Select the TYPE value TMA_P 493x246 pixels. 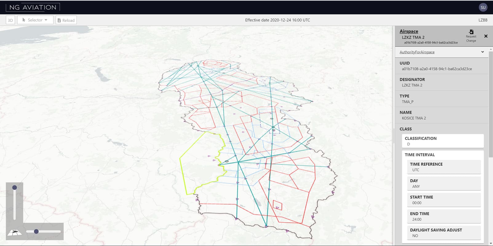pos(408,102)
